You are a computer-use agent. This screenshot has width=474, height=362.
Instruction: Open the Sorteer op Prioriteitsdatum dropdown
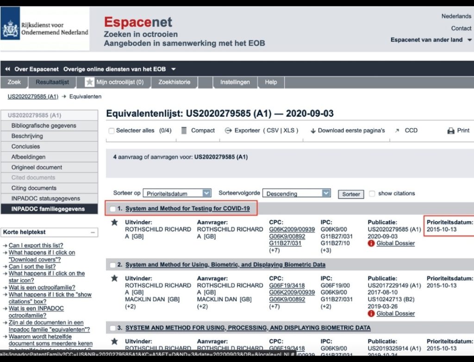pos(206,193)
